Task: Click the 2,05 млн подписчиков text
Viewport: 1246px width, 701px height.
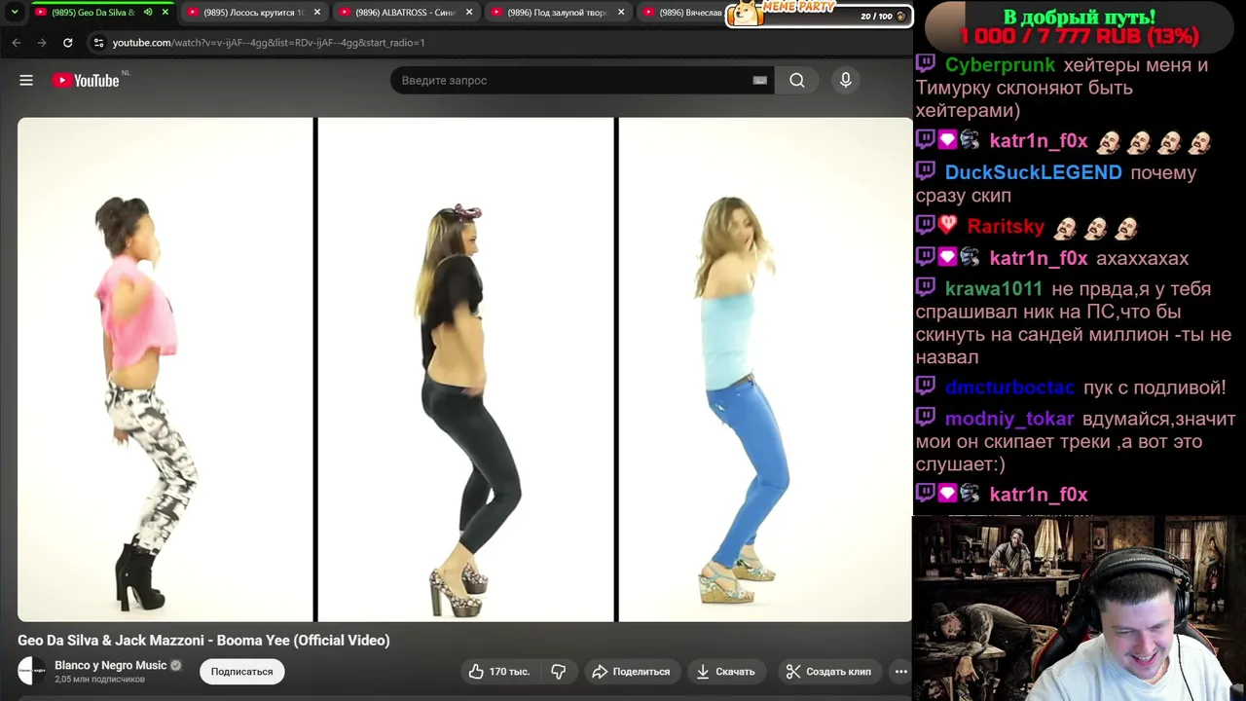Action: click(x=99, y=679)
